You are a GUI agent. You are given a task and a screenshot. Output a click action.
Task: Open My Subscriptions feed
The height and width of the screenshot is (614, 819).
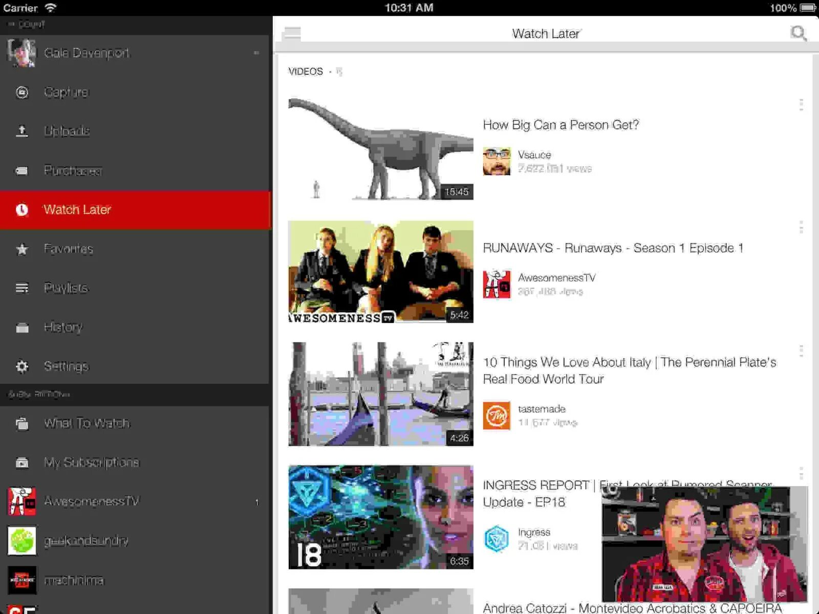(x=134, y=463)
